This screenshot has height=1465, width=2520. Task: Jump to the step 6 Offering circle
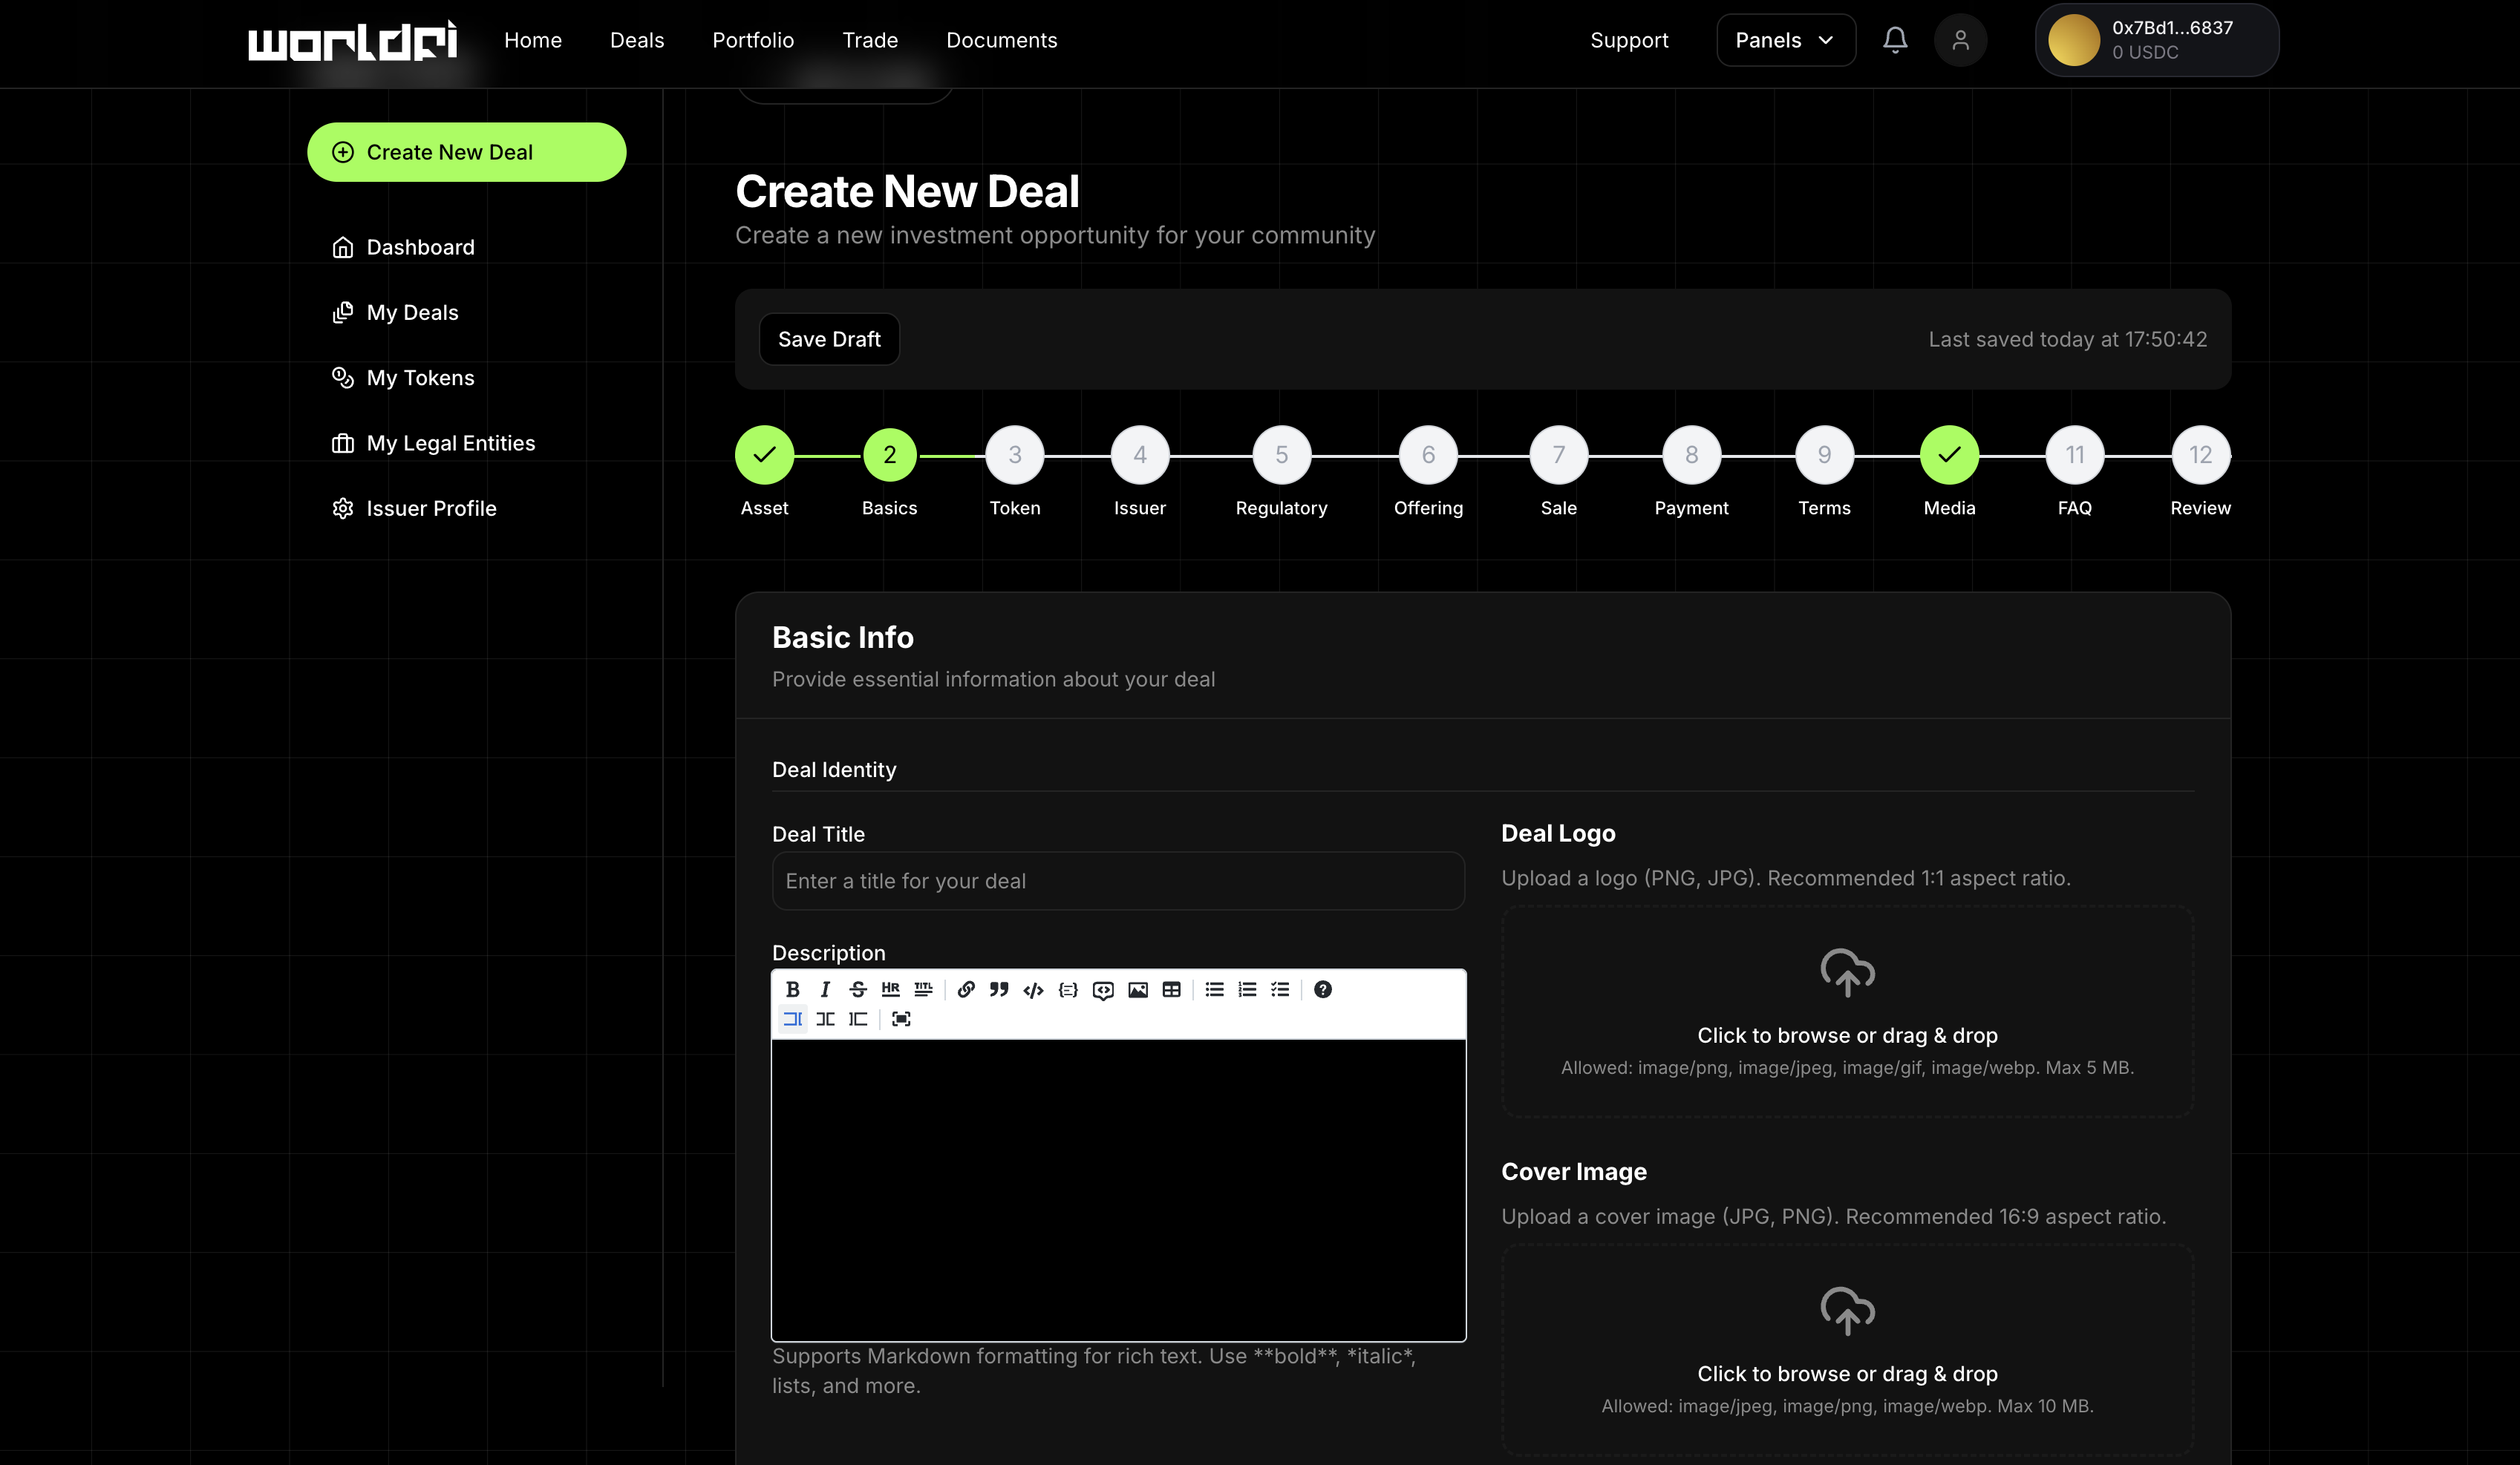tap(1428, 456)
